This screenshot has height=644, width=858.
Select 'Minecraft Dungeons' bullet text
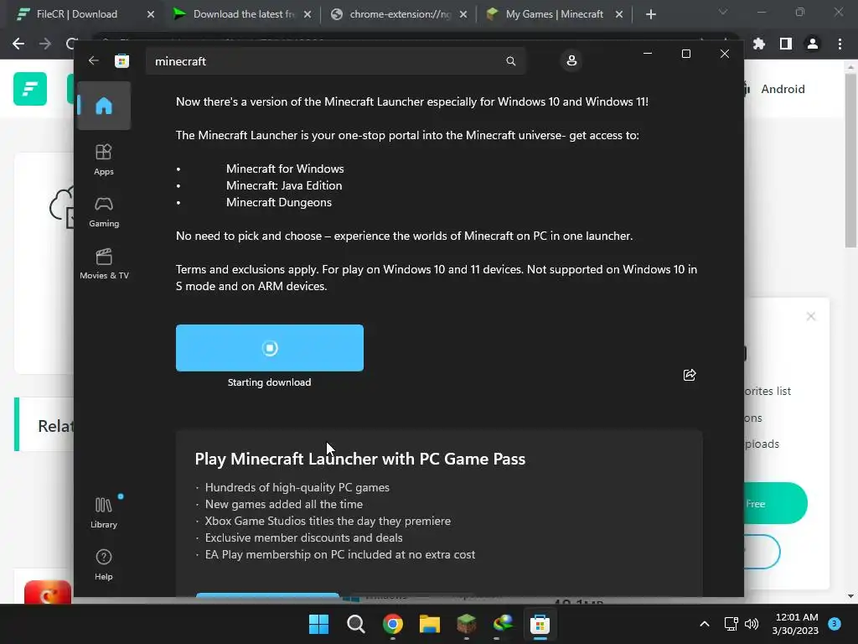point(279,203)
